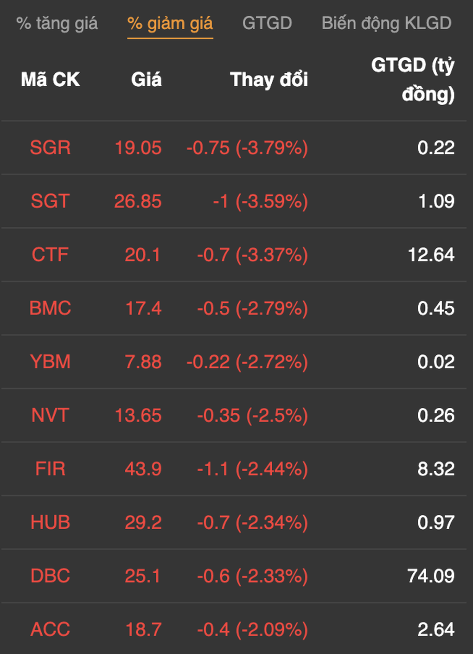This screenshot has height=654, width=473.
Task: Open the Biến động KLGD tab
Action: pyautogui.click(x=386, y=23)
